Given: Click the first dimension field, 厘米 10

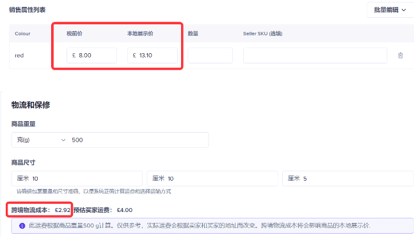Looking at the screenshot, I should click(77, 179).
